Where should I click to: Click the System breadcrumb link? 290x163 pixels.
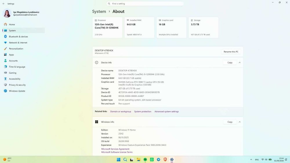pyautogui.click(x=99, y=12)
